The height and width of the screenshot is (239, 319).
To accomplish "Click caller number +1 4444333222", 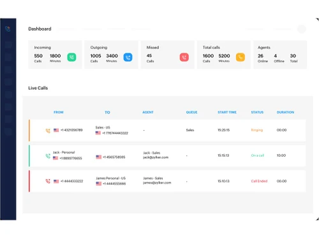I will click(71, 181).
